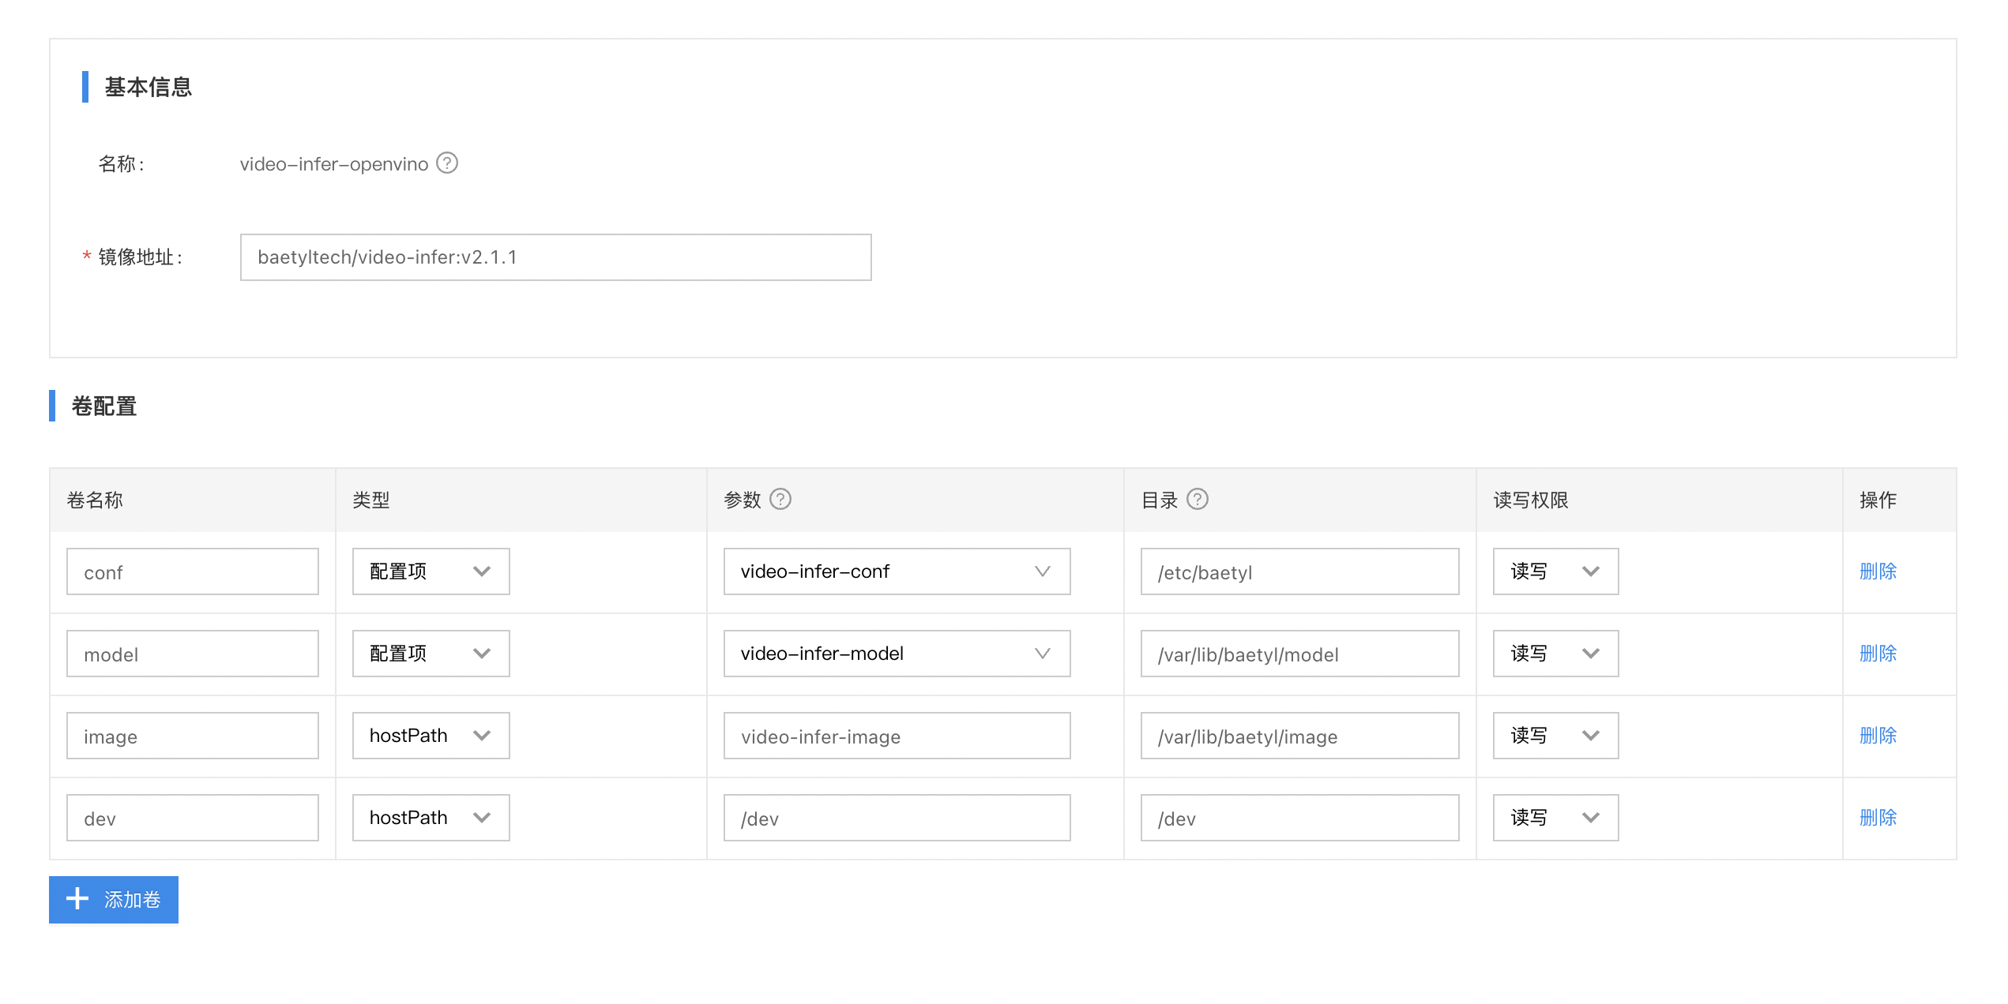2008x1004 pixels.
Task: Open 读写 permission dropdown in model row
Action: point(1555,654)
